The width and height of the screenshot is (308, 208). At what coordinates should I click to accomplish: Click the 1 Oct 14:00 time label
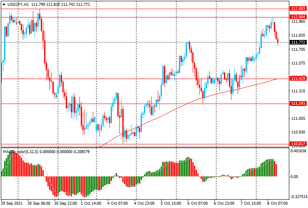[91, 203]
